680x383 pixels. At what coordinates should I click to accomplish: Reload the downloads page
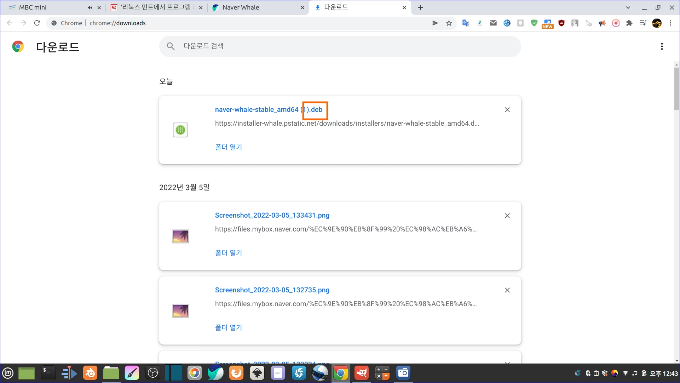pyautogui.click(x=37, y=23)
